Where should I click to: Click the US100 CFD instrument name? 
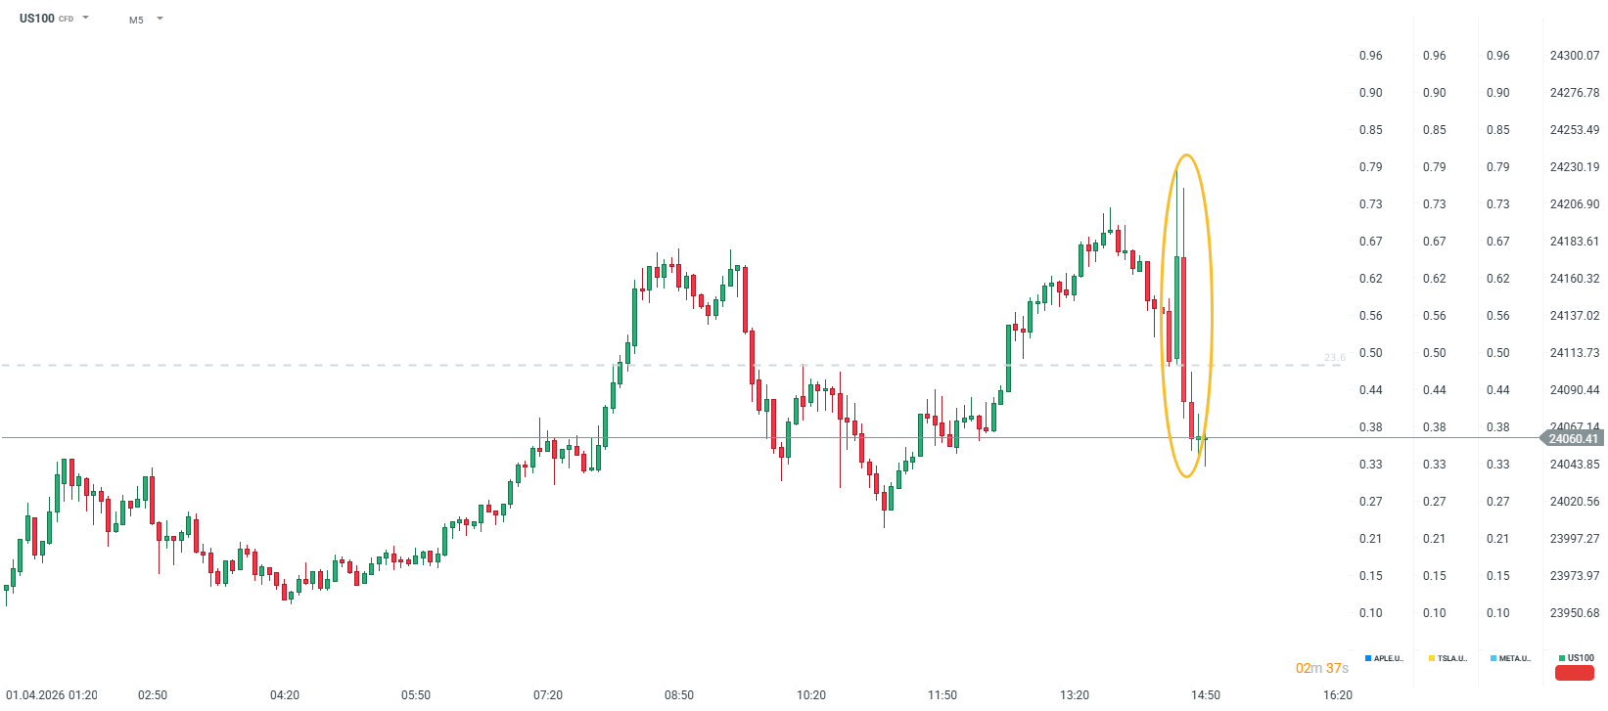click(x=37, y=19)
